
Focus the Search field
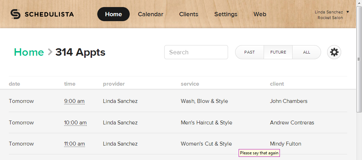(x=196, y=52)
